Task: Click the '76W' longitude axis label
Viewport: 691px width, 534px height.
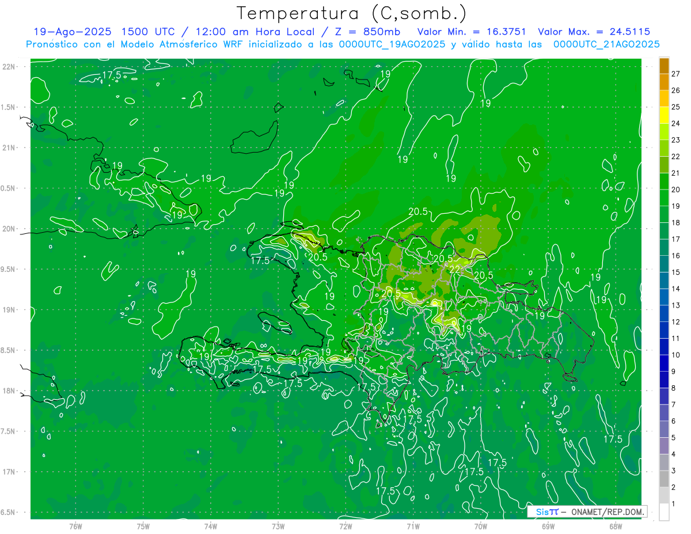Action: coord(75,527)
